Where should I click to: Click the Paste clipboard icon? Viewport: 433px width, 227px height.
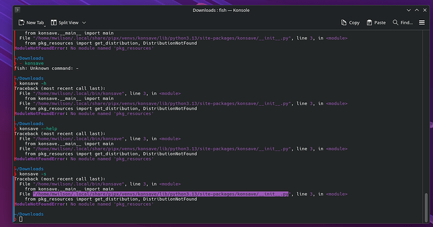pos(370,23)
